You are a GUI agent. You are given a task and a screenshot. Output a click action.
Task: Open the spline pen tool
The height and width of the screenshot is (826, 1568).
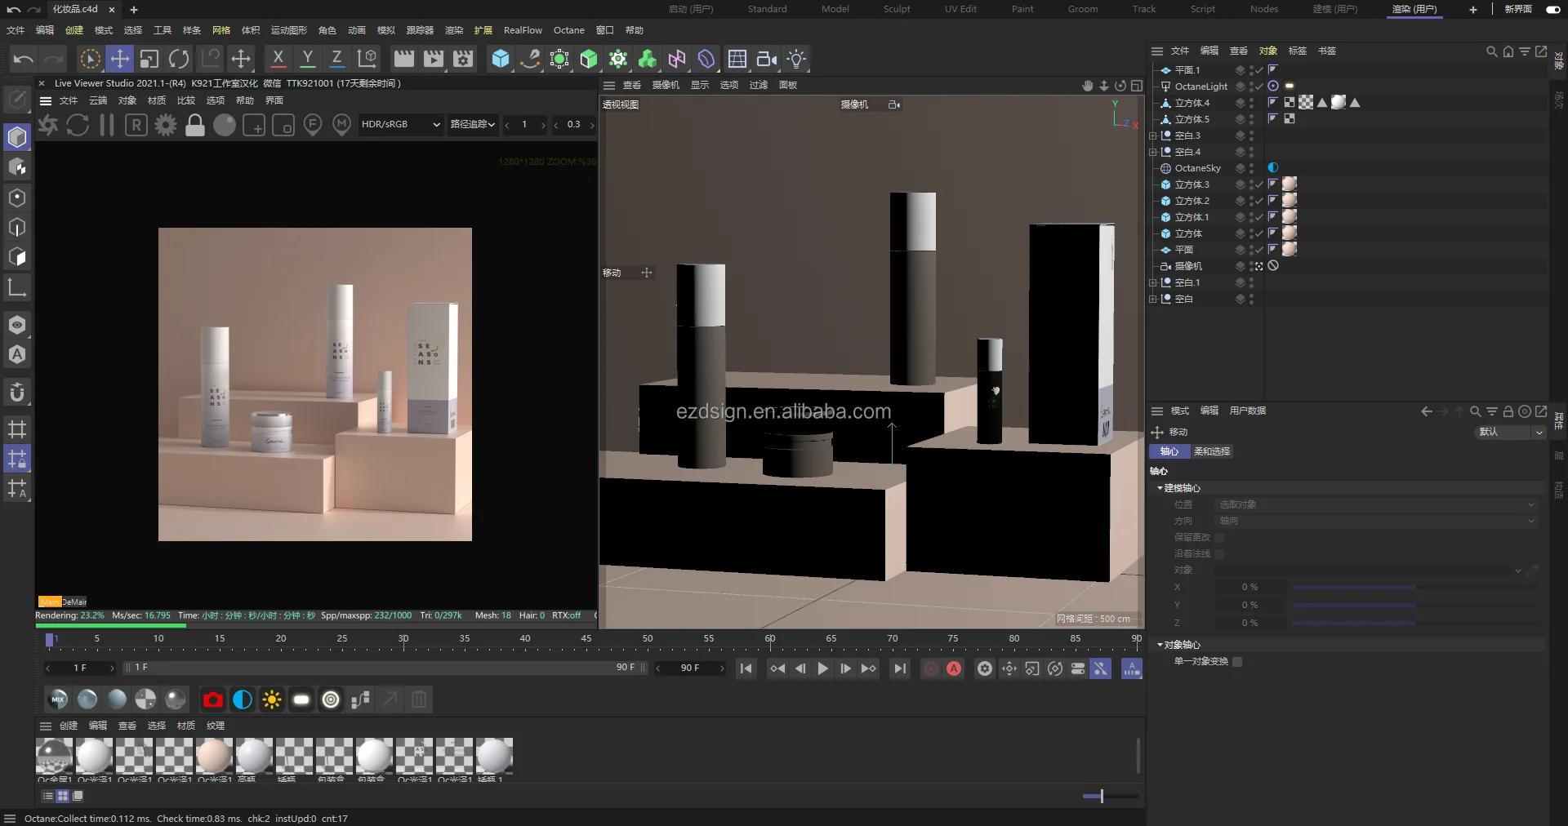(x=530, y=59)
